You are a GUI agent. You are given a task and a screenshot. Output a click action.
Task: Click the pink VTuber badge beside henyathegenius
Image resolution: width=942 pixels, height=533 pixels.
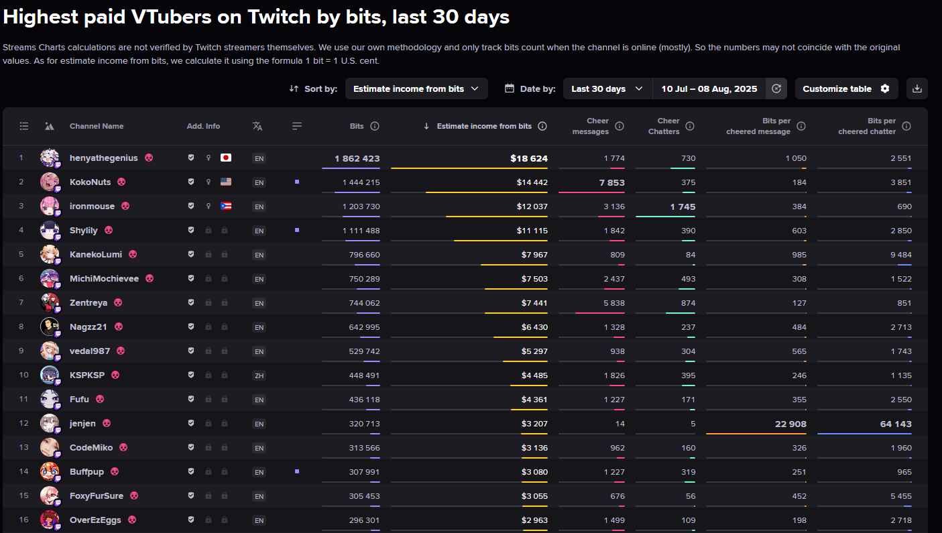(x=149, y=158)
